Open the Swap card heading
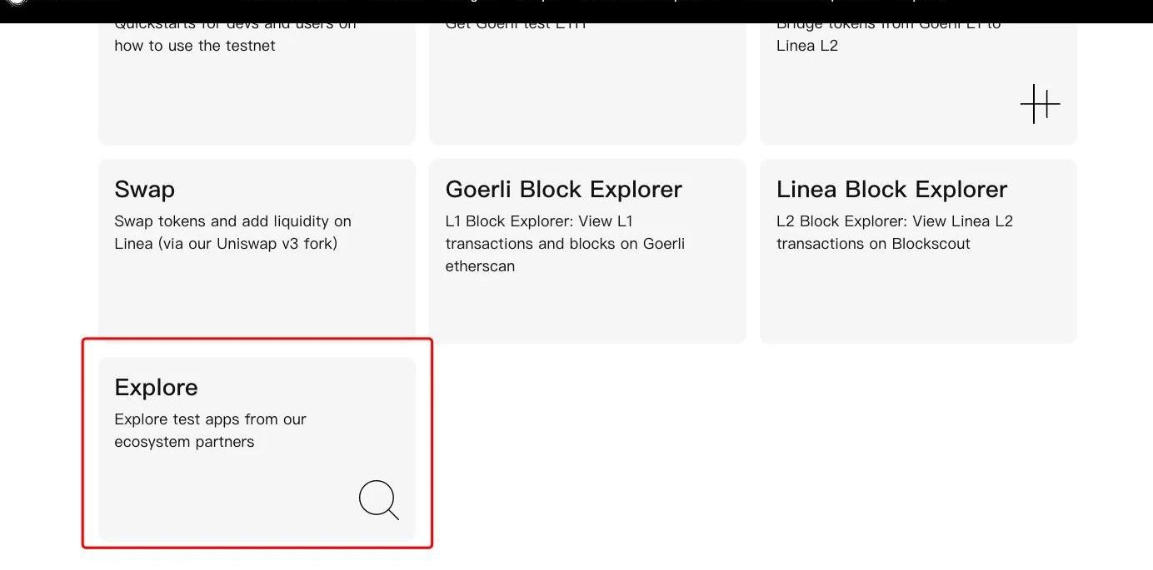This screenshot has width=1153, height=570. [x=145, y=190]
